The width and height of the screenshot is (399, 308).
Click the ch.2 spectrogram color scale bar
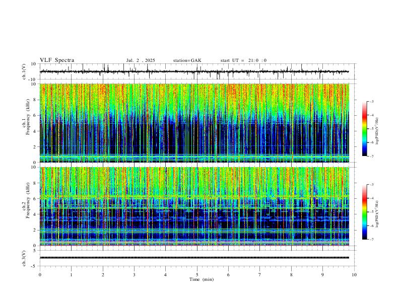click(x=364, y=212)
